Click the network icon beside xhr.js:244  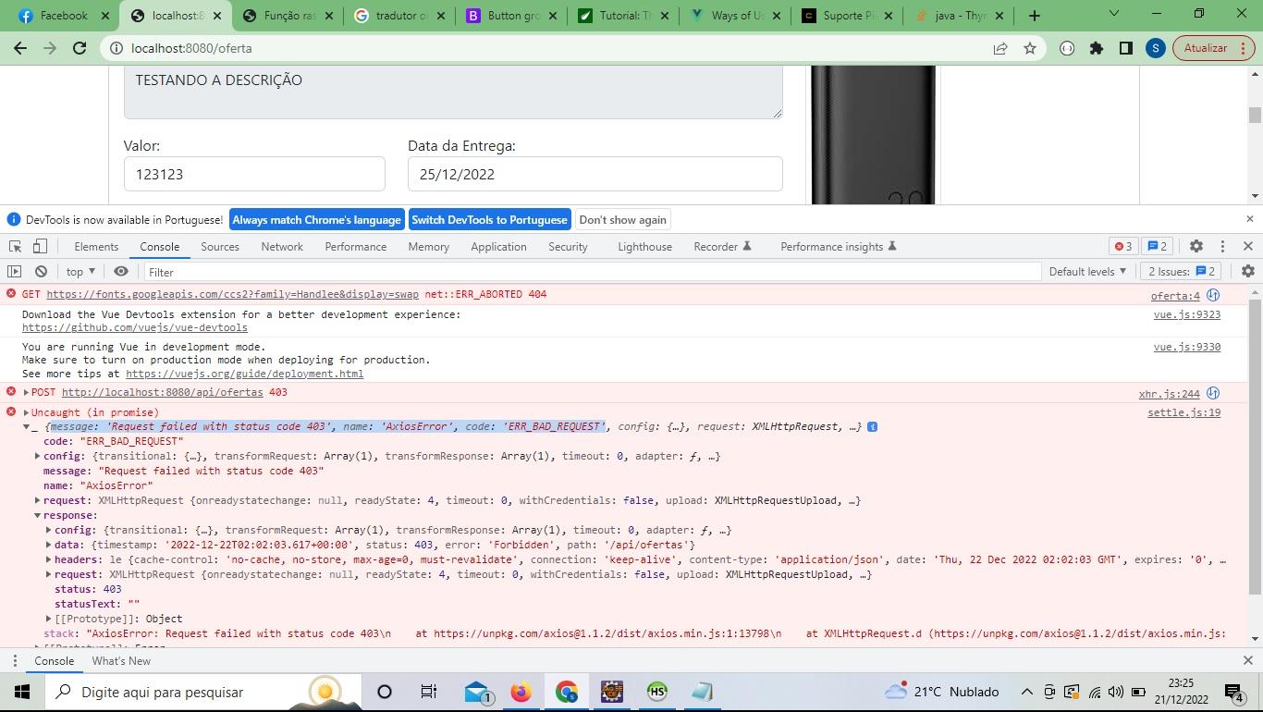[x=1213, y=393]
